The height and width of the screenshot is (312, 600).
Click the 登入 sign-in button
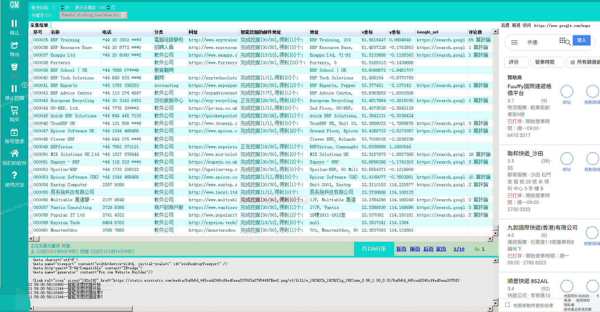pyautogui.click(x=582, y=40)
